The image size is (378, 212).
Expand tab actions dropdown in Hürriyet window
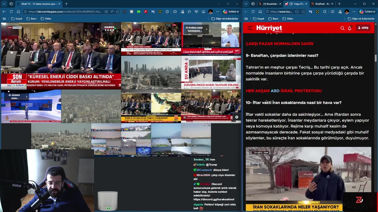(x=246, y=4)
